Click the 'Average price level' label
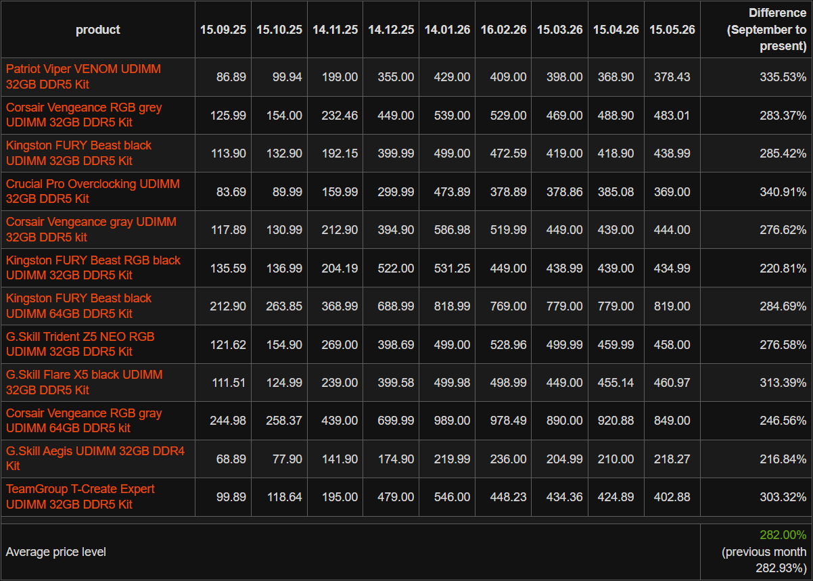The height and width of the screenshot is (581, 813). (x=56, y=552)
